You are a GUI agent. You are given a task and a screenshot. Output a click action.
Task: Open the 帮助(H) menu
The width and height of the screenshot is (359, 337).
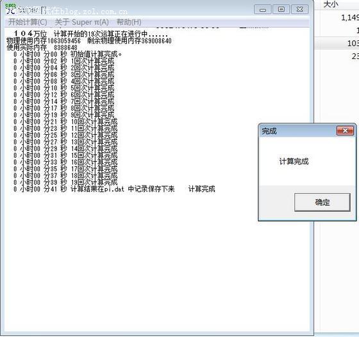[129, 22]
